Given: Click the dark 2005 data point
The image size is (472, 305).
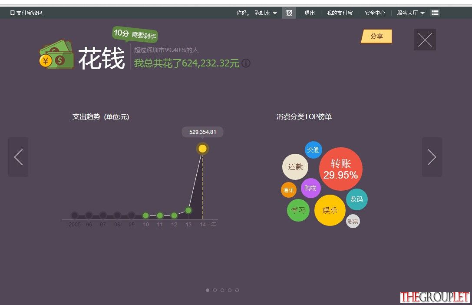Looking at the screenshot, I should (75, 215).
